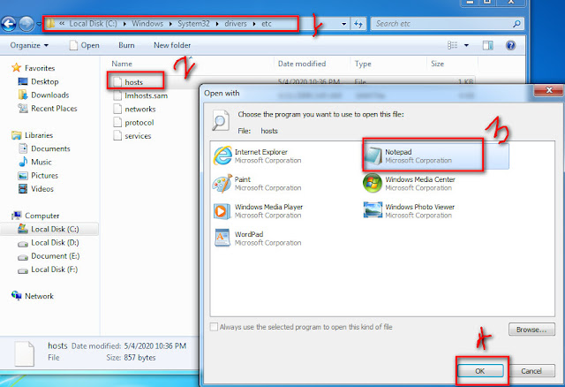Click the Videos library icon

23,188
